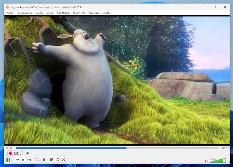This screenshot has height=167, width=233.
Task: Open the Riproduzione menu
Action: [24, 13]
